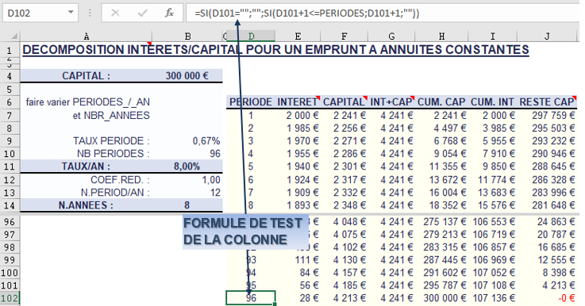
Task: Click the CUM. INT heading cell
Action: pyautogui.click(x=492, y=101)
